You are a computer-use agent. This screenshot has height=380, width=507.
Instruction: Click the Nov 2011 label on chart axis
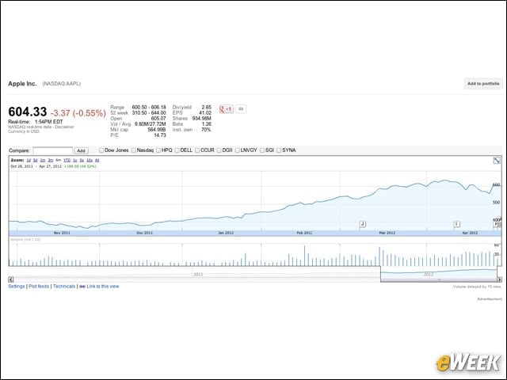tap(62, 233)
